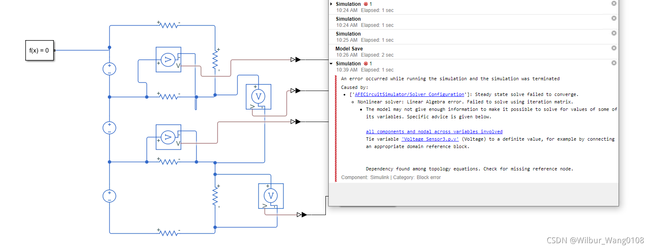Collapse the 10:39 AM Simulation error entry
Viewport: 650px width, 249px height.
332,64
